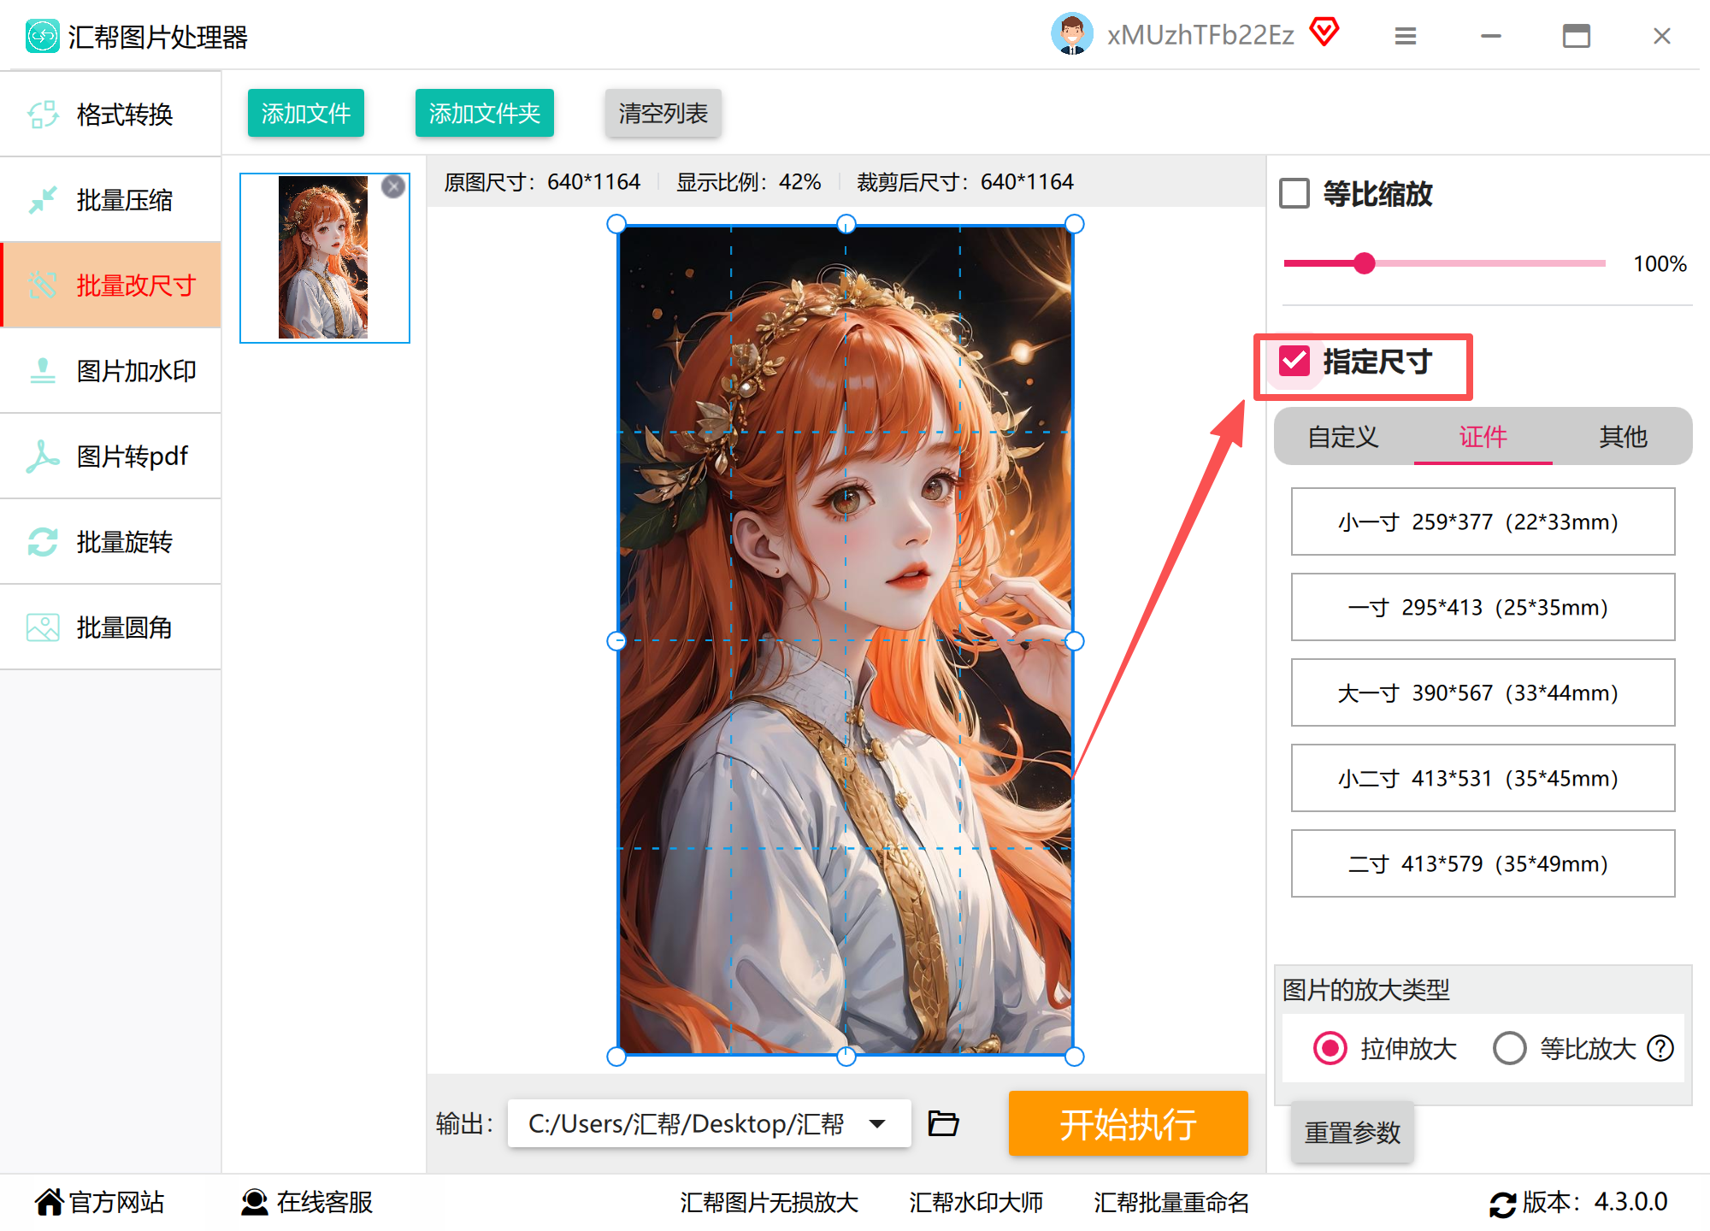
Task: Click the scale percentage slider handle
Action: pos(1365,263)
